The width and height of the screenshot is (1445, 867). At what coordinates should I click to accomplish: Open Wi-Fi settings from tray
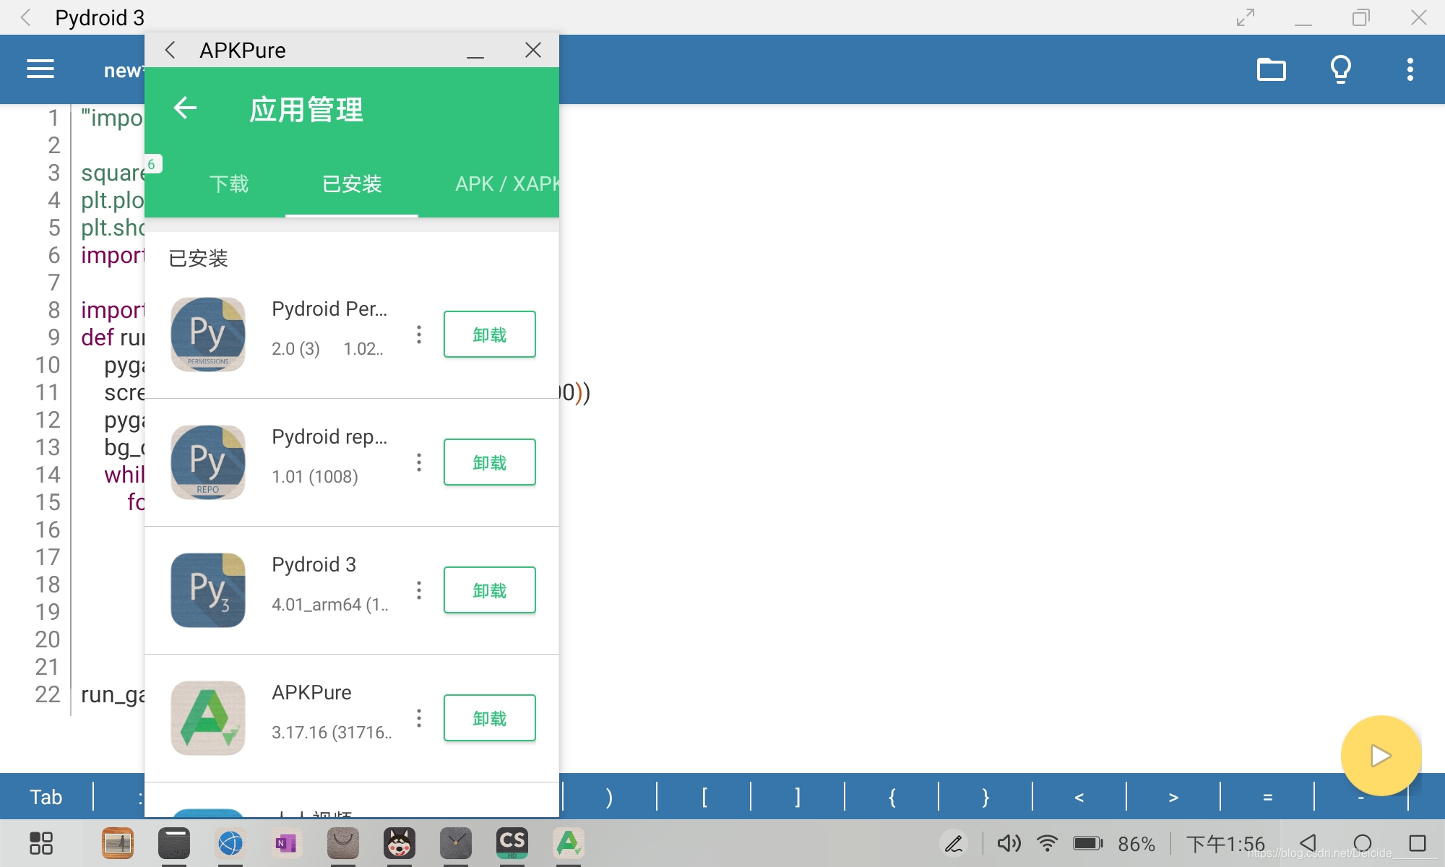point(1047,843)
